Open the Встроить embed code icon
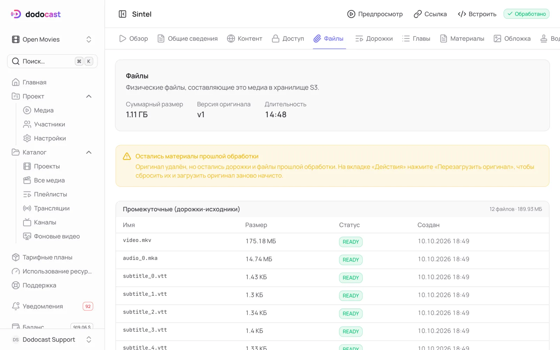 coord(462,14)
